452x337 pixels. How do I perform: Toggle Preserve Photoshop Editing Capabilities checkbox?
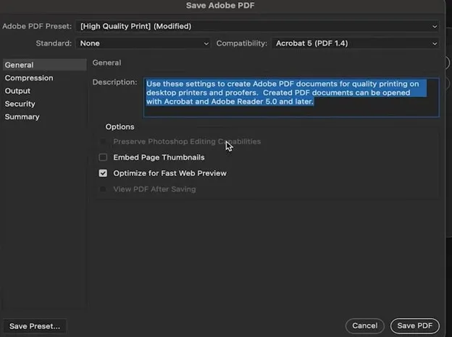[x=103, y=141]
